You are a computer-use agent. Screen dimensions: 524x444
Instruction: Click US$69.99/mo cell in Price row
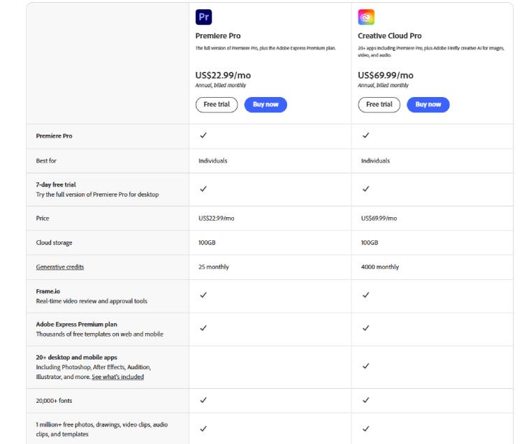click(379, 219)
